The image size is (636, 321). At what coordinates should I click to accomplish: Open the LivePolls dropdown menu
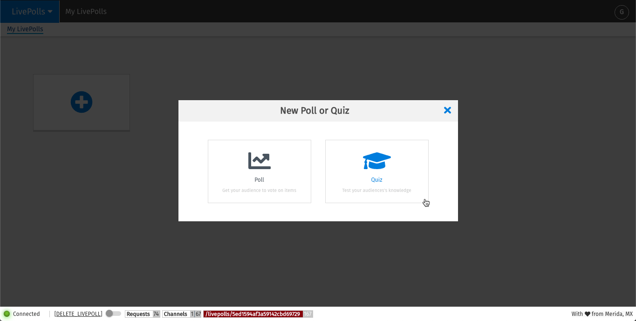pyautogui.click(x=30, y=12)
